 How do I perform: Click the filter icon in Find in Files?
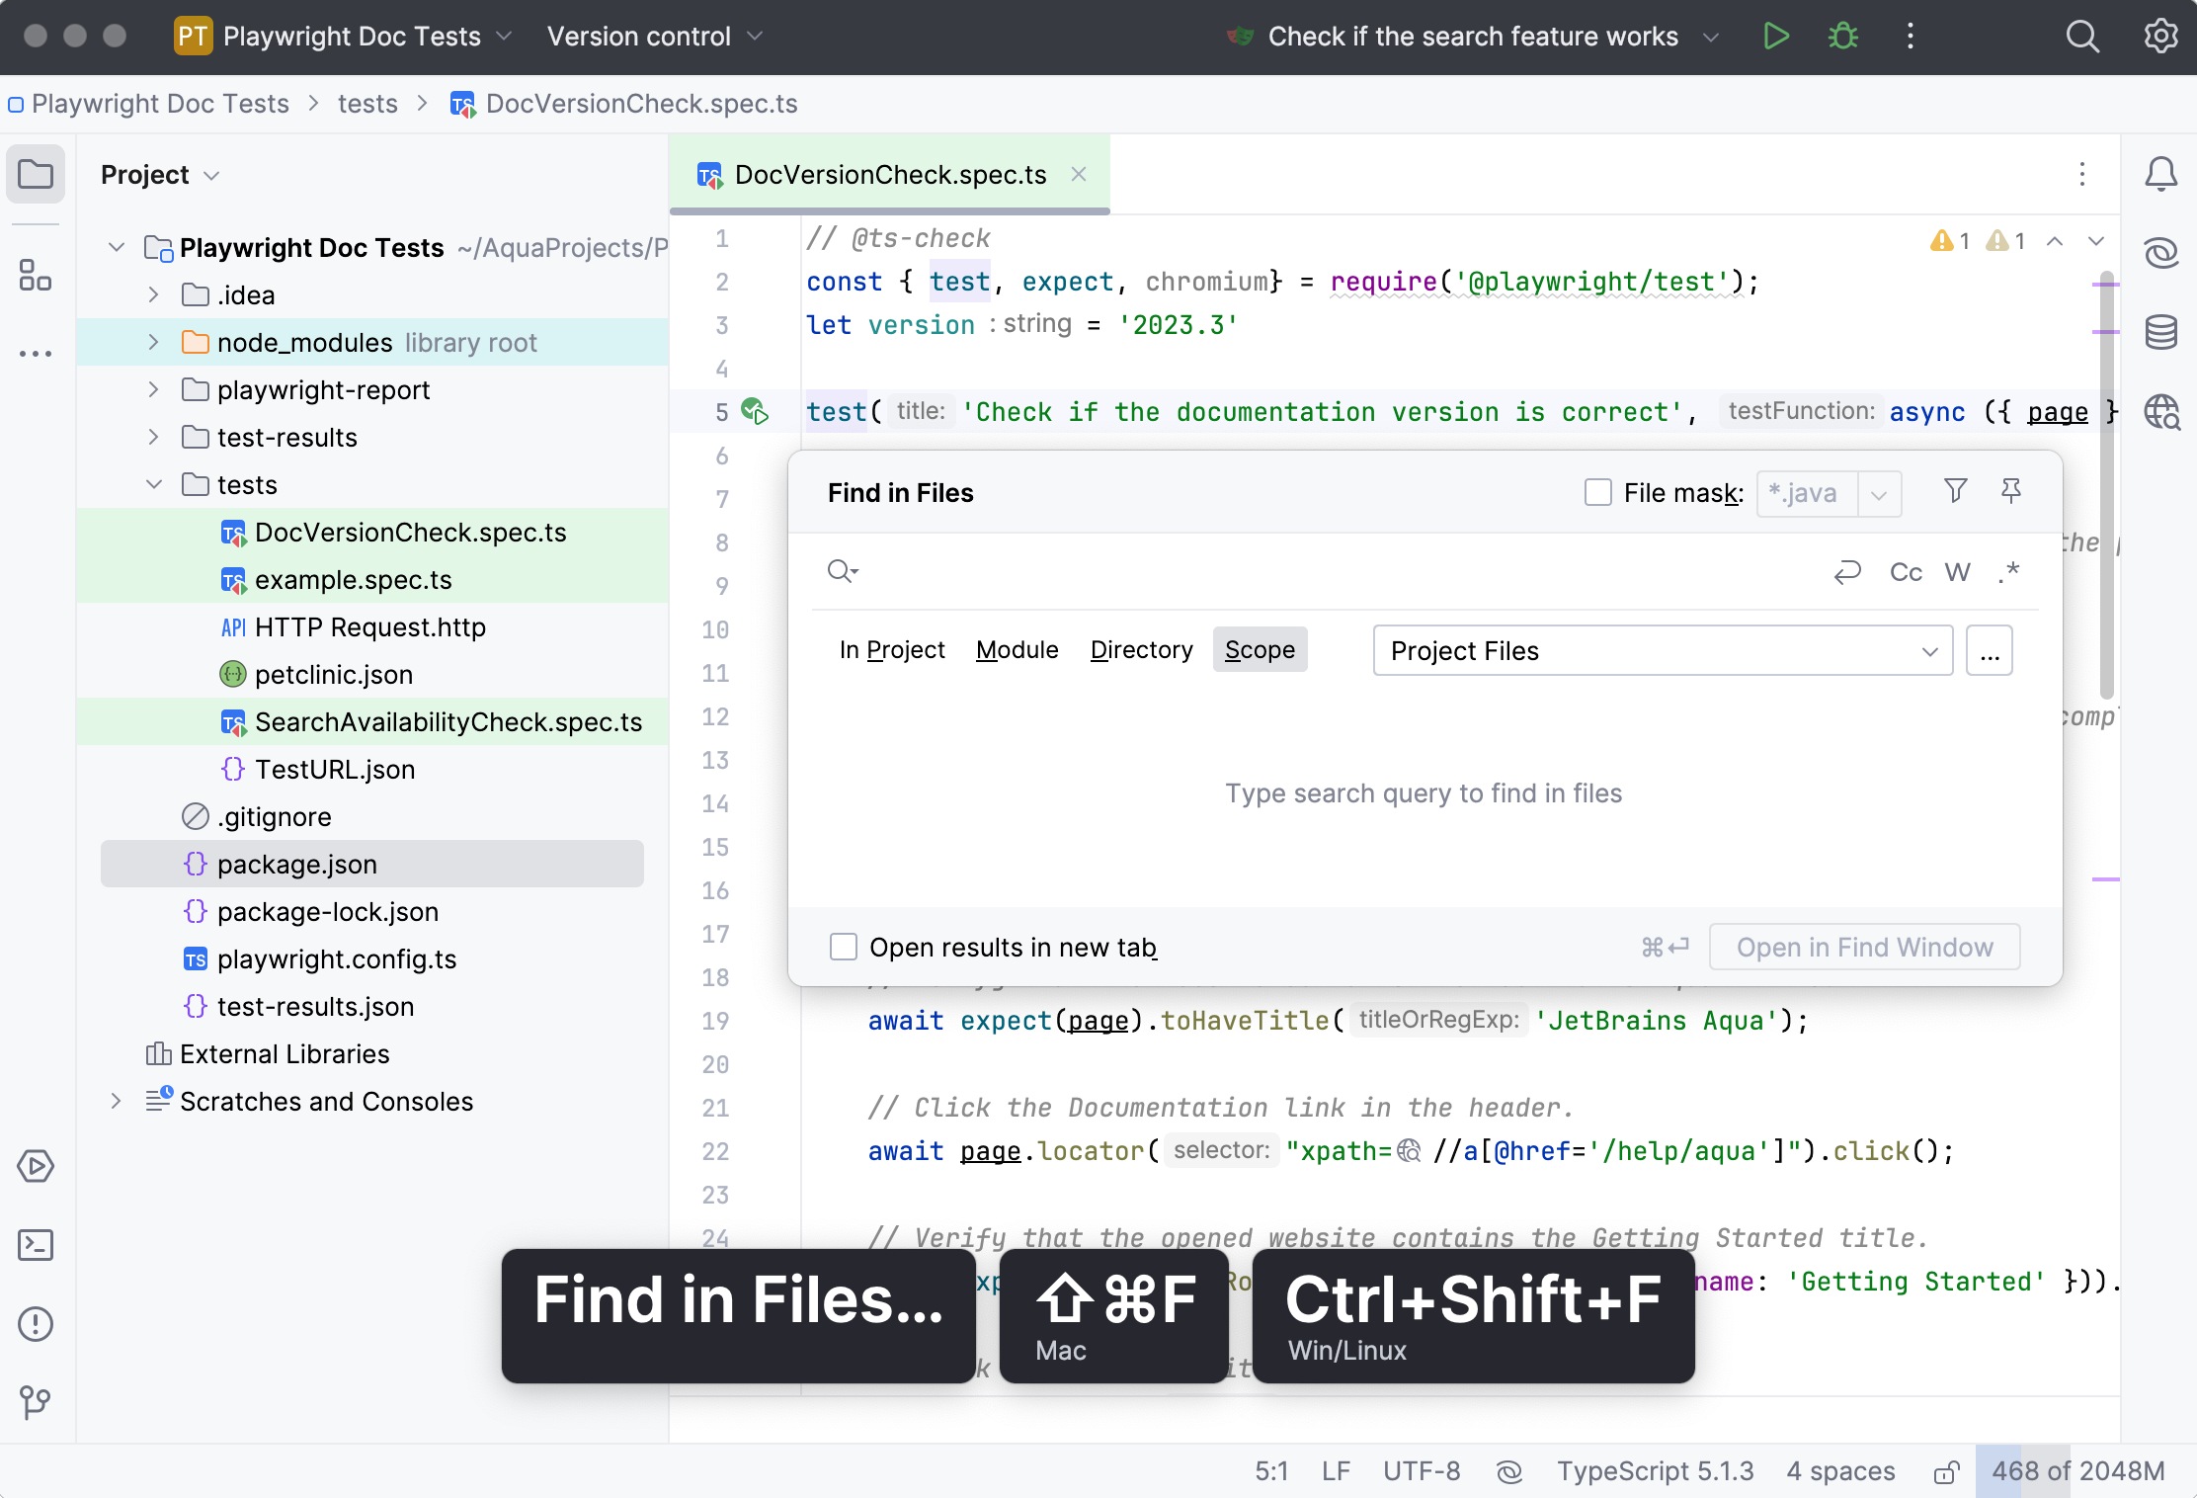(1955, 491)
